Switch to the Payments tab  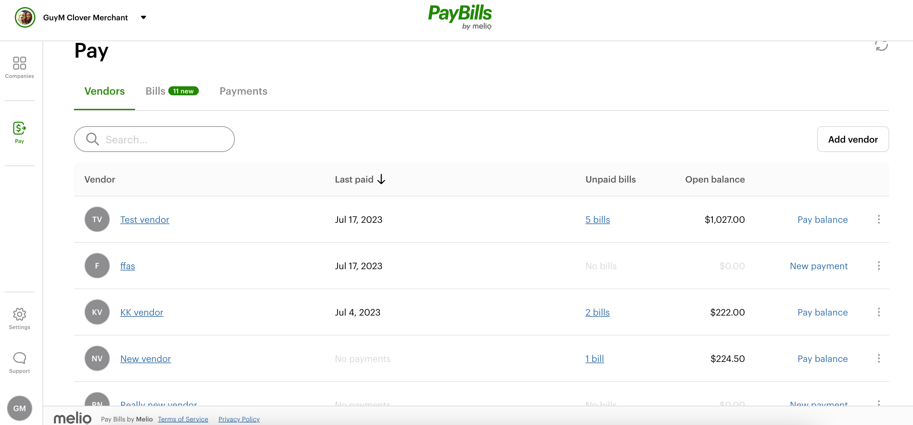(x=243, y=91)
